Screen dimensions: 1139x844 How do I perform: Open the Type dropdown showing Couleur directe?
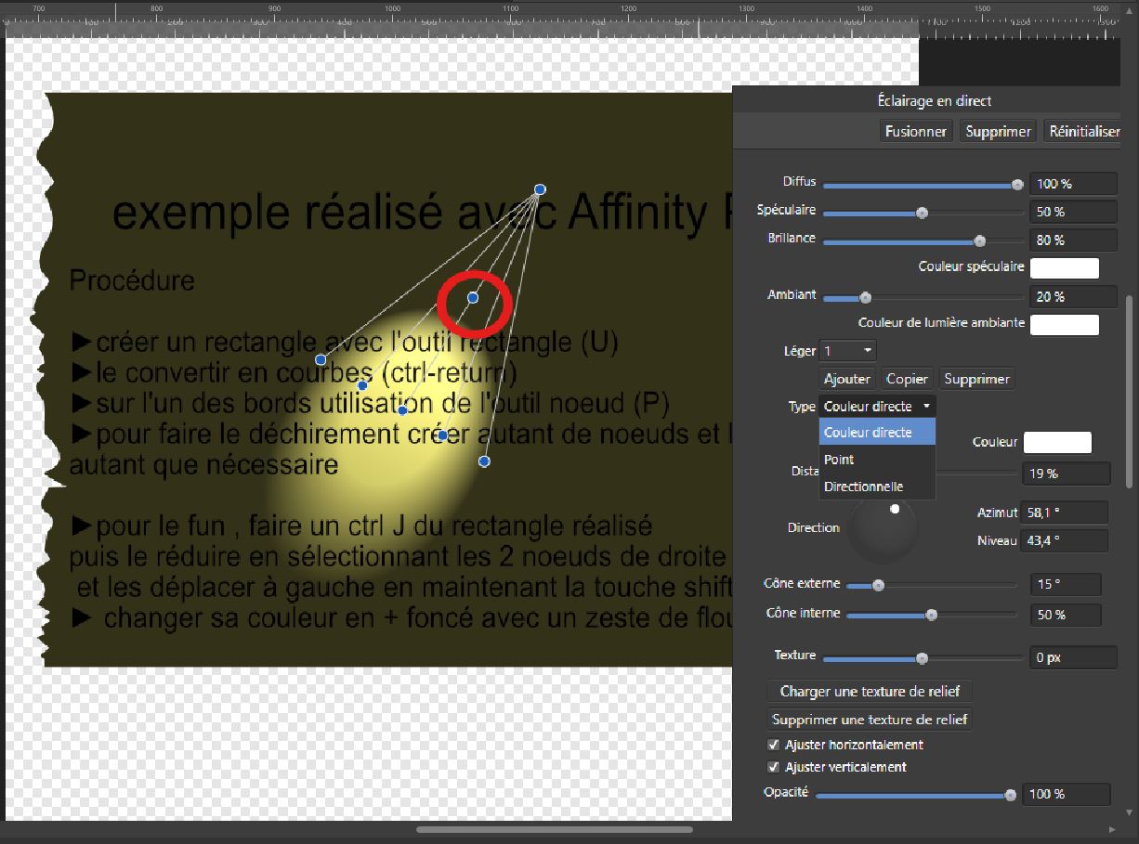877,407
